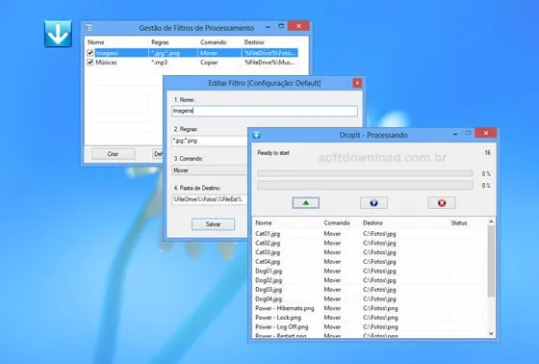This screenshot has height=364, width=539.
Task: Click the blue info button in Processando
Action: point(373,203)
